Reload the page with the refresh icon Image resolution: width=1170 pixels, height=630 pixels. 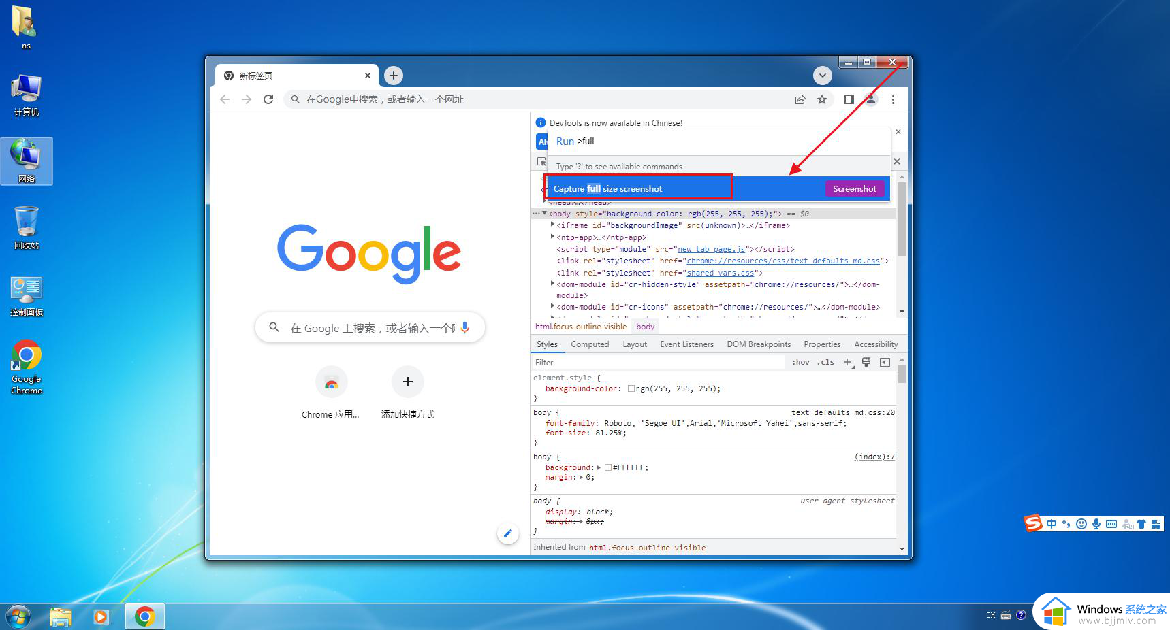[268, 99]
